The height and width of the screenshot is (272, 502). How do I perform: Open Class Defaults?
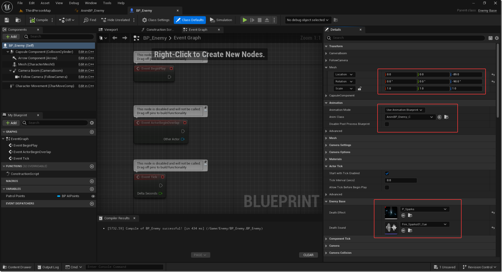click(x=190, y=20)
